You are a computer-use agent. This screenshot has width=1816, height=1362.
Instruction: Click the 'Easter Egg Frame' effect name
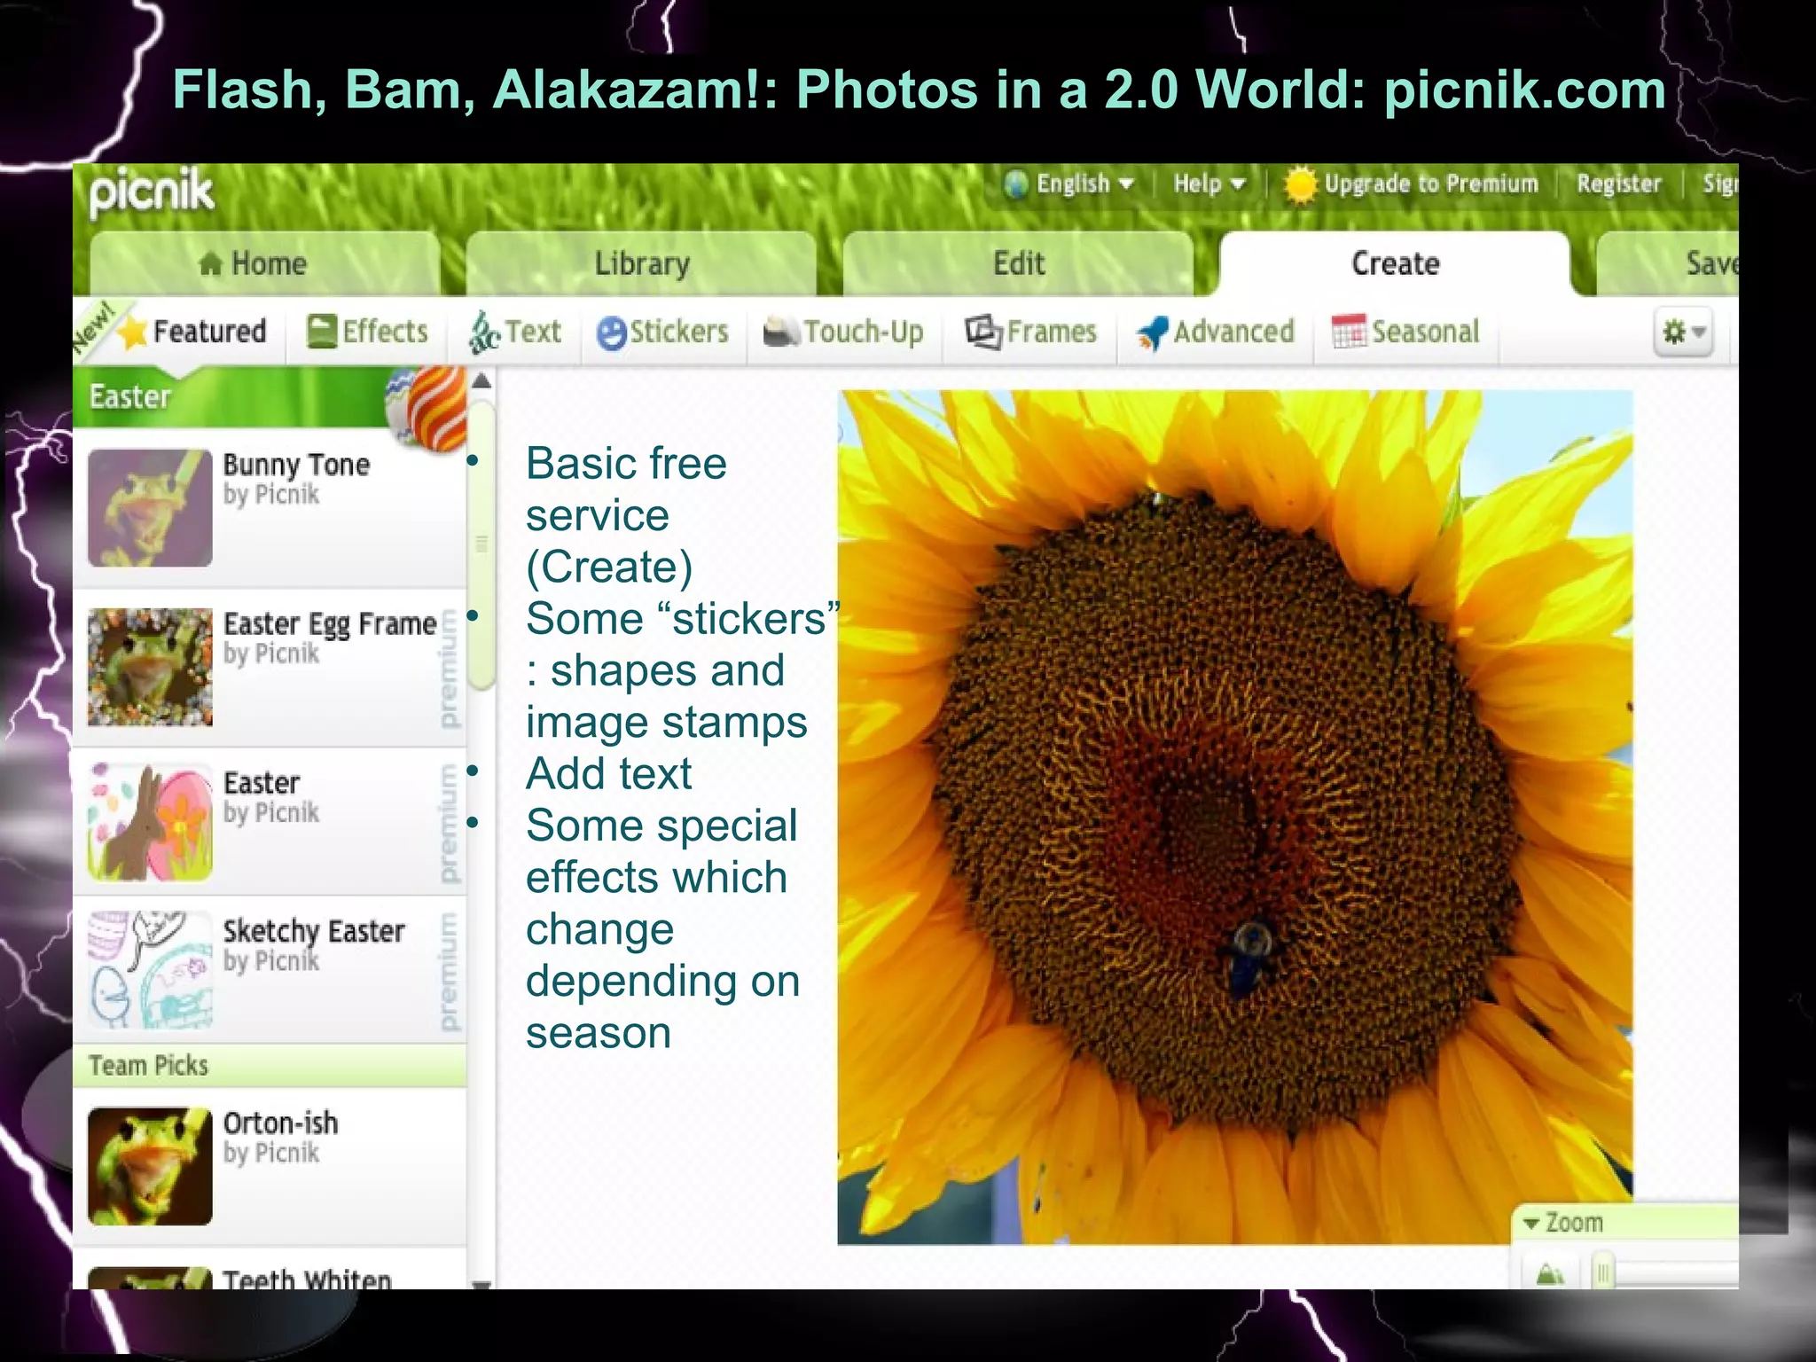(330, 624)
